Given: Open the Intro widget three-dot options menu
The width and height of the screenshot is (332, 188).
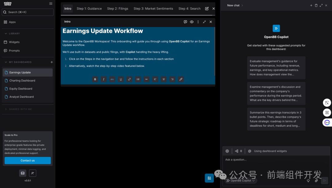Looking at the screenshot, I should [198, 22].
